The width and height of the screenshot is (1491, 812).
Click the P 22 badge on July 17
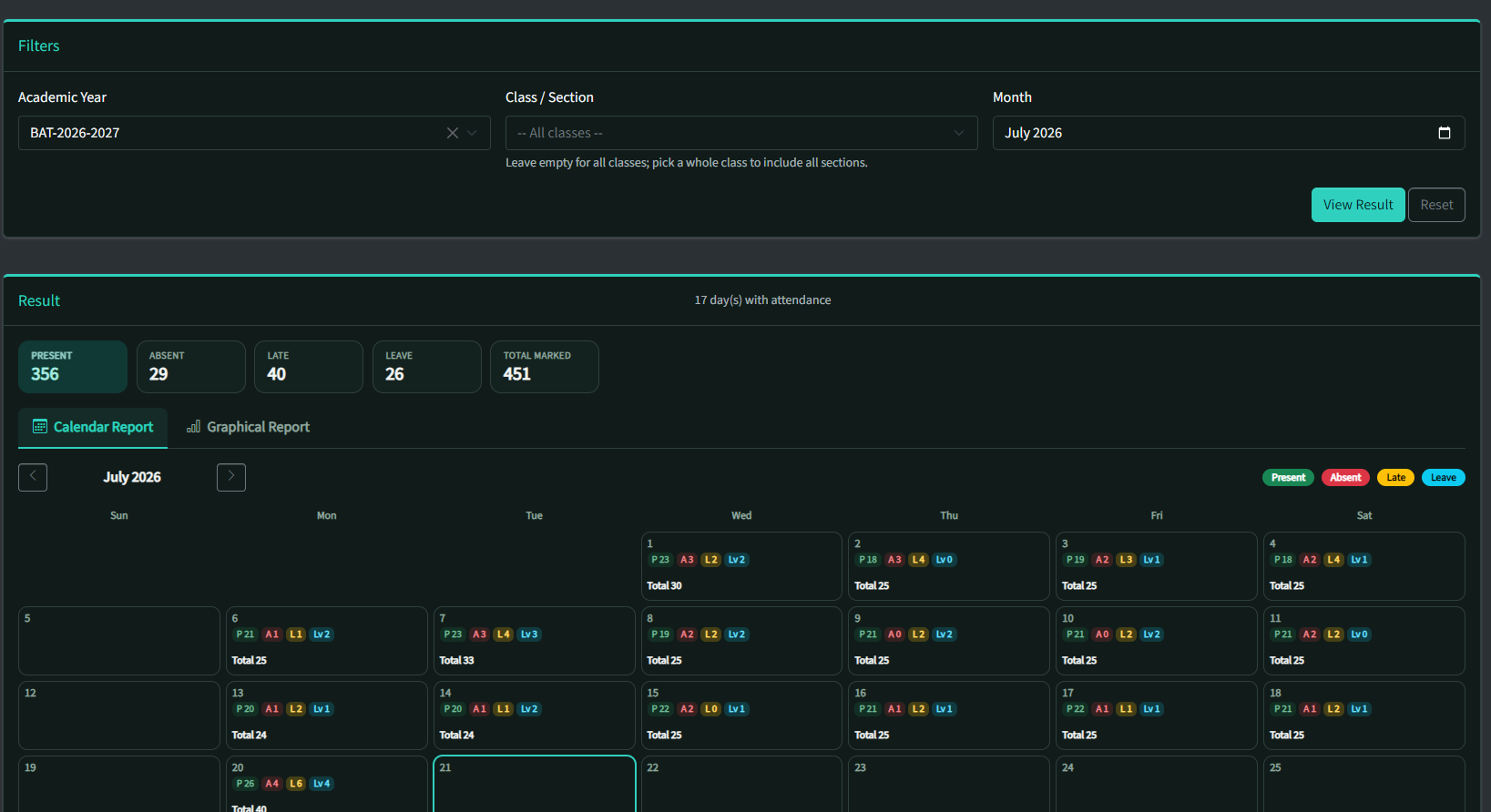point(1076,709)
